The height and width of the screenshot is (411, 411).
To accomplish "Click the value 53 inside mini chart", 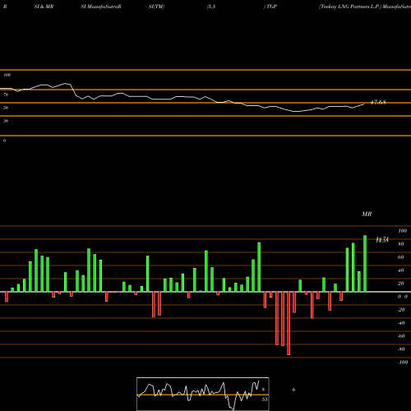I will coord(265,399).
